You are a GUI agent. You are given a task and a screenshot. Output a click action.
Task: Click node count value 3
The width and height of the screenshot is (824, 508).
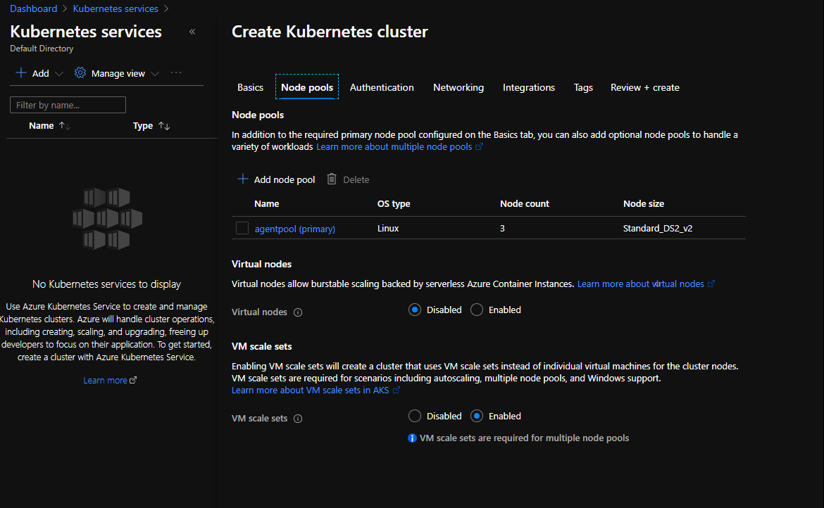(502, 228)
